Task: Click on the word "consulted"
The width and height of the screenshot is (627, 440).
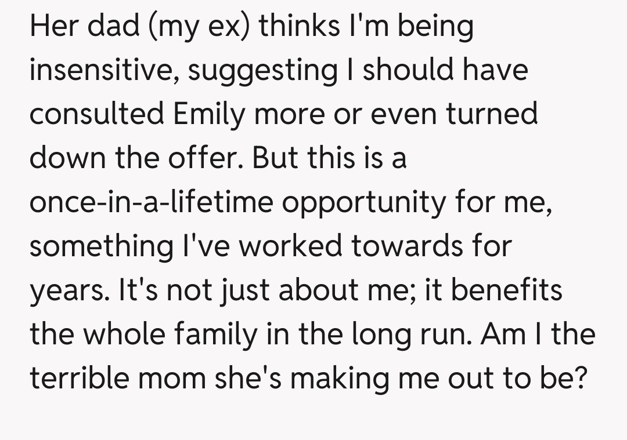Action: click(97, 114)
